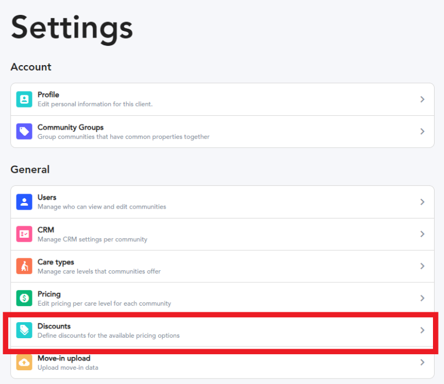Image resolution: width=444 pixels, height=384 pixels.
Task: Click the teal Discounts tag icon
Action: point(24,330)
